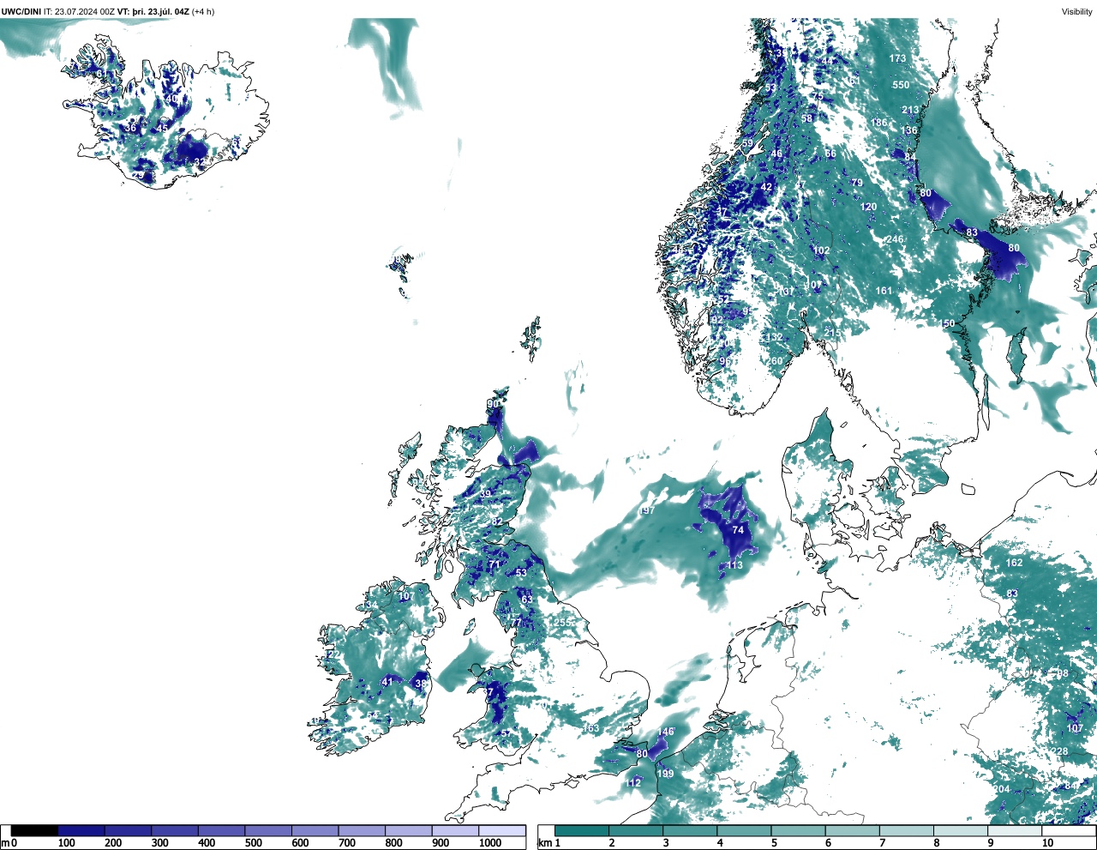Click the value 42 over central Norway
The image size is (1097, 850).
coord(767,187)
